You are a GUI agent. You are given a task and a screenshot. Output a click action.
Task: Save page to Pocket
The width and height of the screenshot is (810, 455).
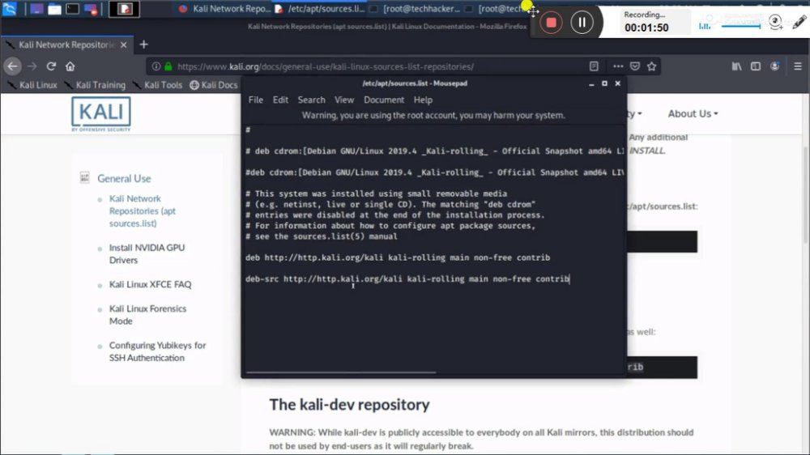[x=635, y=66]
